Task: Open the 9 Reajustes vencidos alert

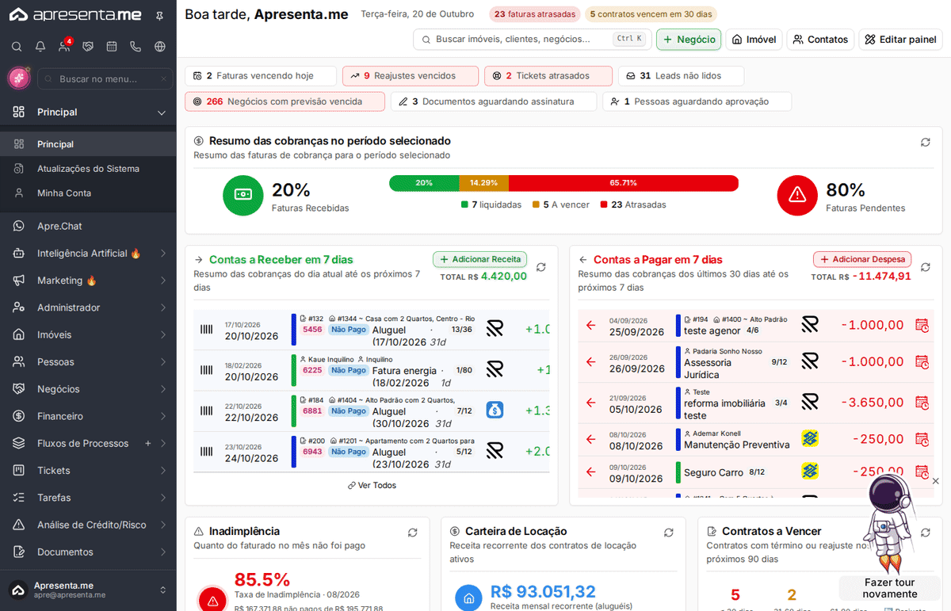Action: point(411,76)
